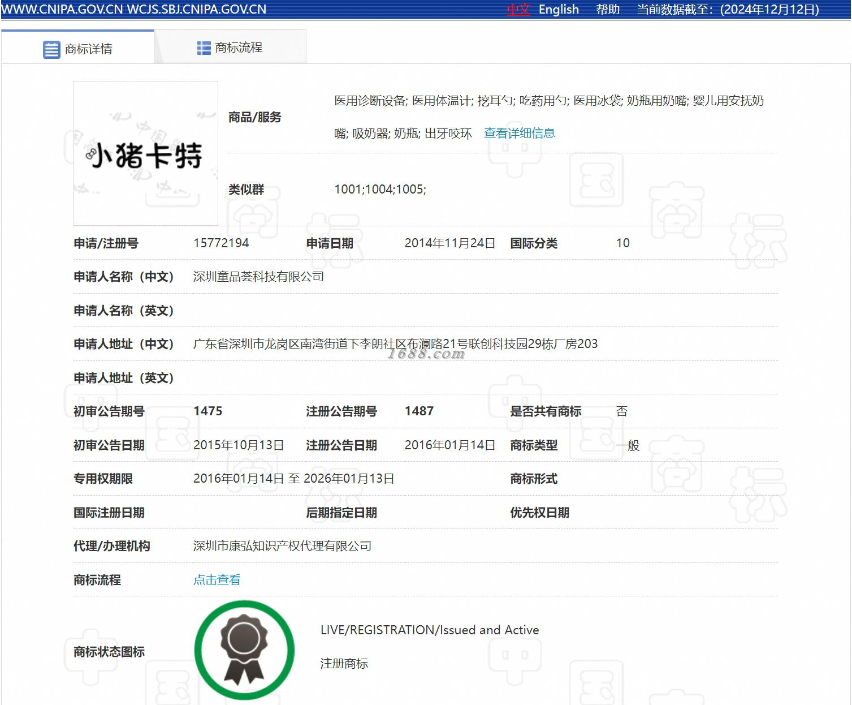Viewport: 852px width, 705px height.
Task: Select registration announcement issue 1487
Action: tap(419, 411)
